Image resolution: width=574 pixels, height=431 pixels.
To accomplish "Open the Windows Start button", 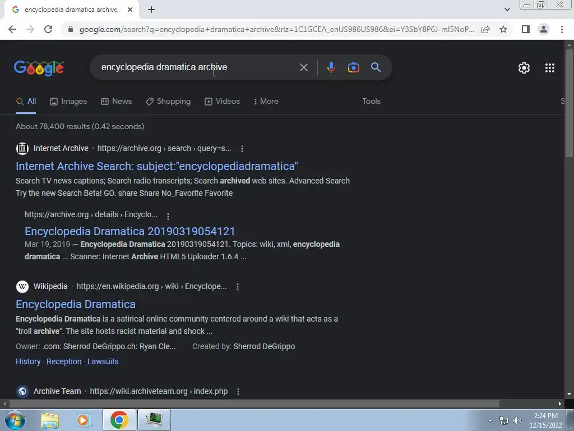I will (15, 420).
